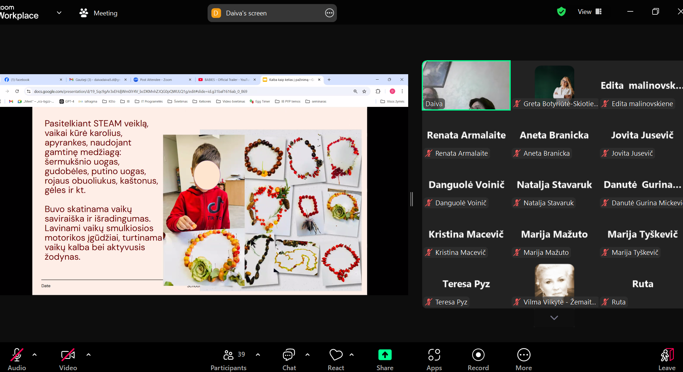Open the React heart menu

pyautogui.click(x=336, y=359)
